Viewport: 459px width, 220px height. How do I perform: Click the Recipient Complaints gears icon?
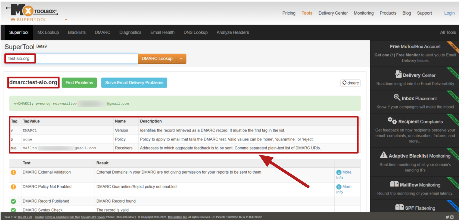[x=392, y=120]
